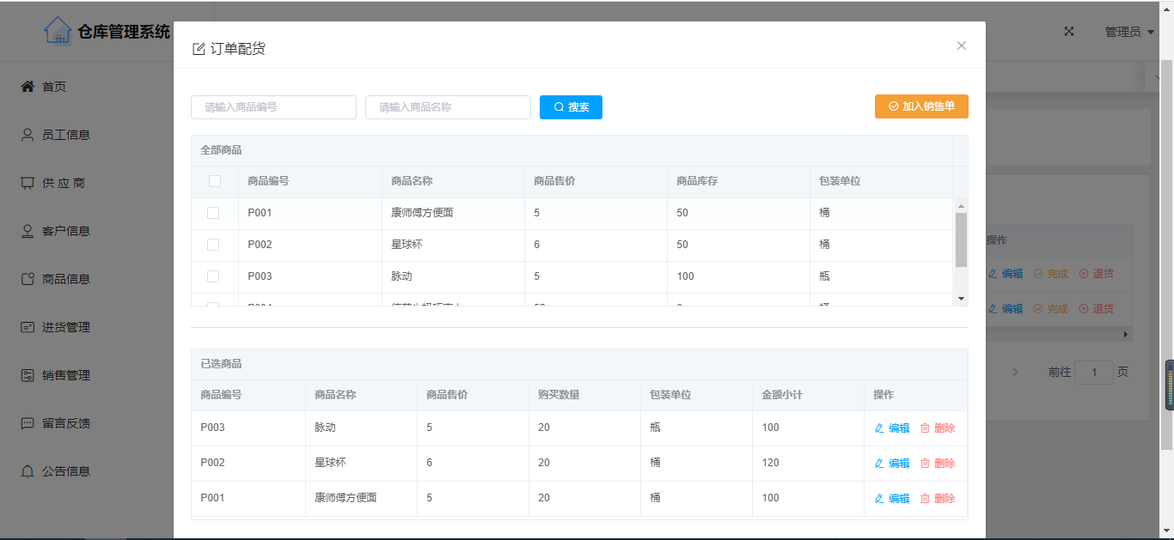The image size is (1174, 540).
Task: Open 销售管理 in the sidebar menu
Action: point(65,375)
